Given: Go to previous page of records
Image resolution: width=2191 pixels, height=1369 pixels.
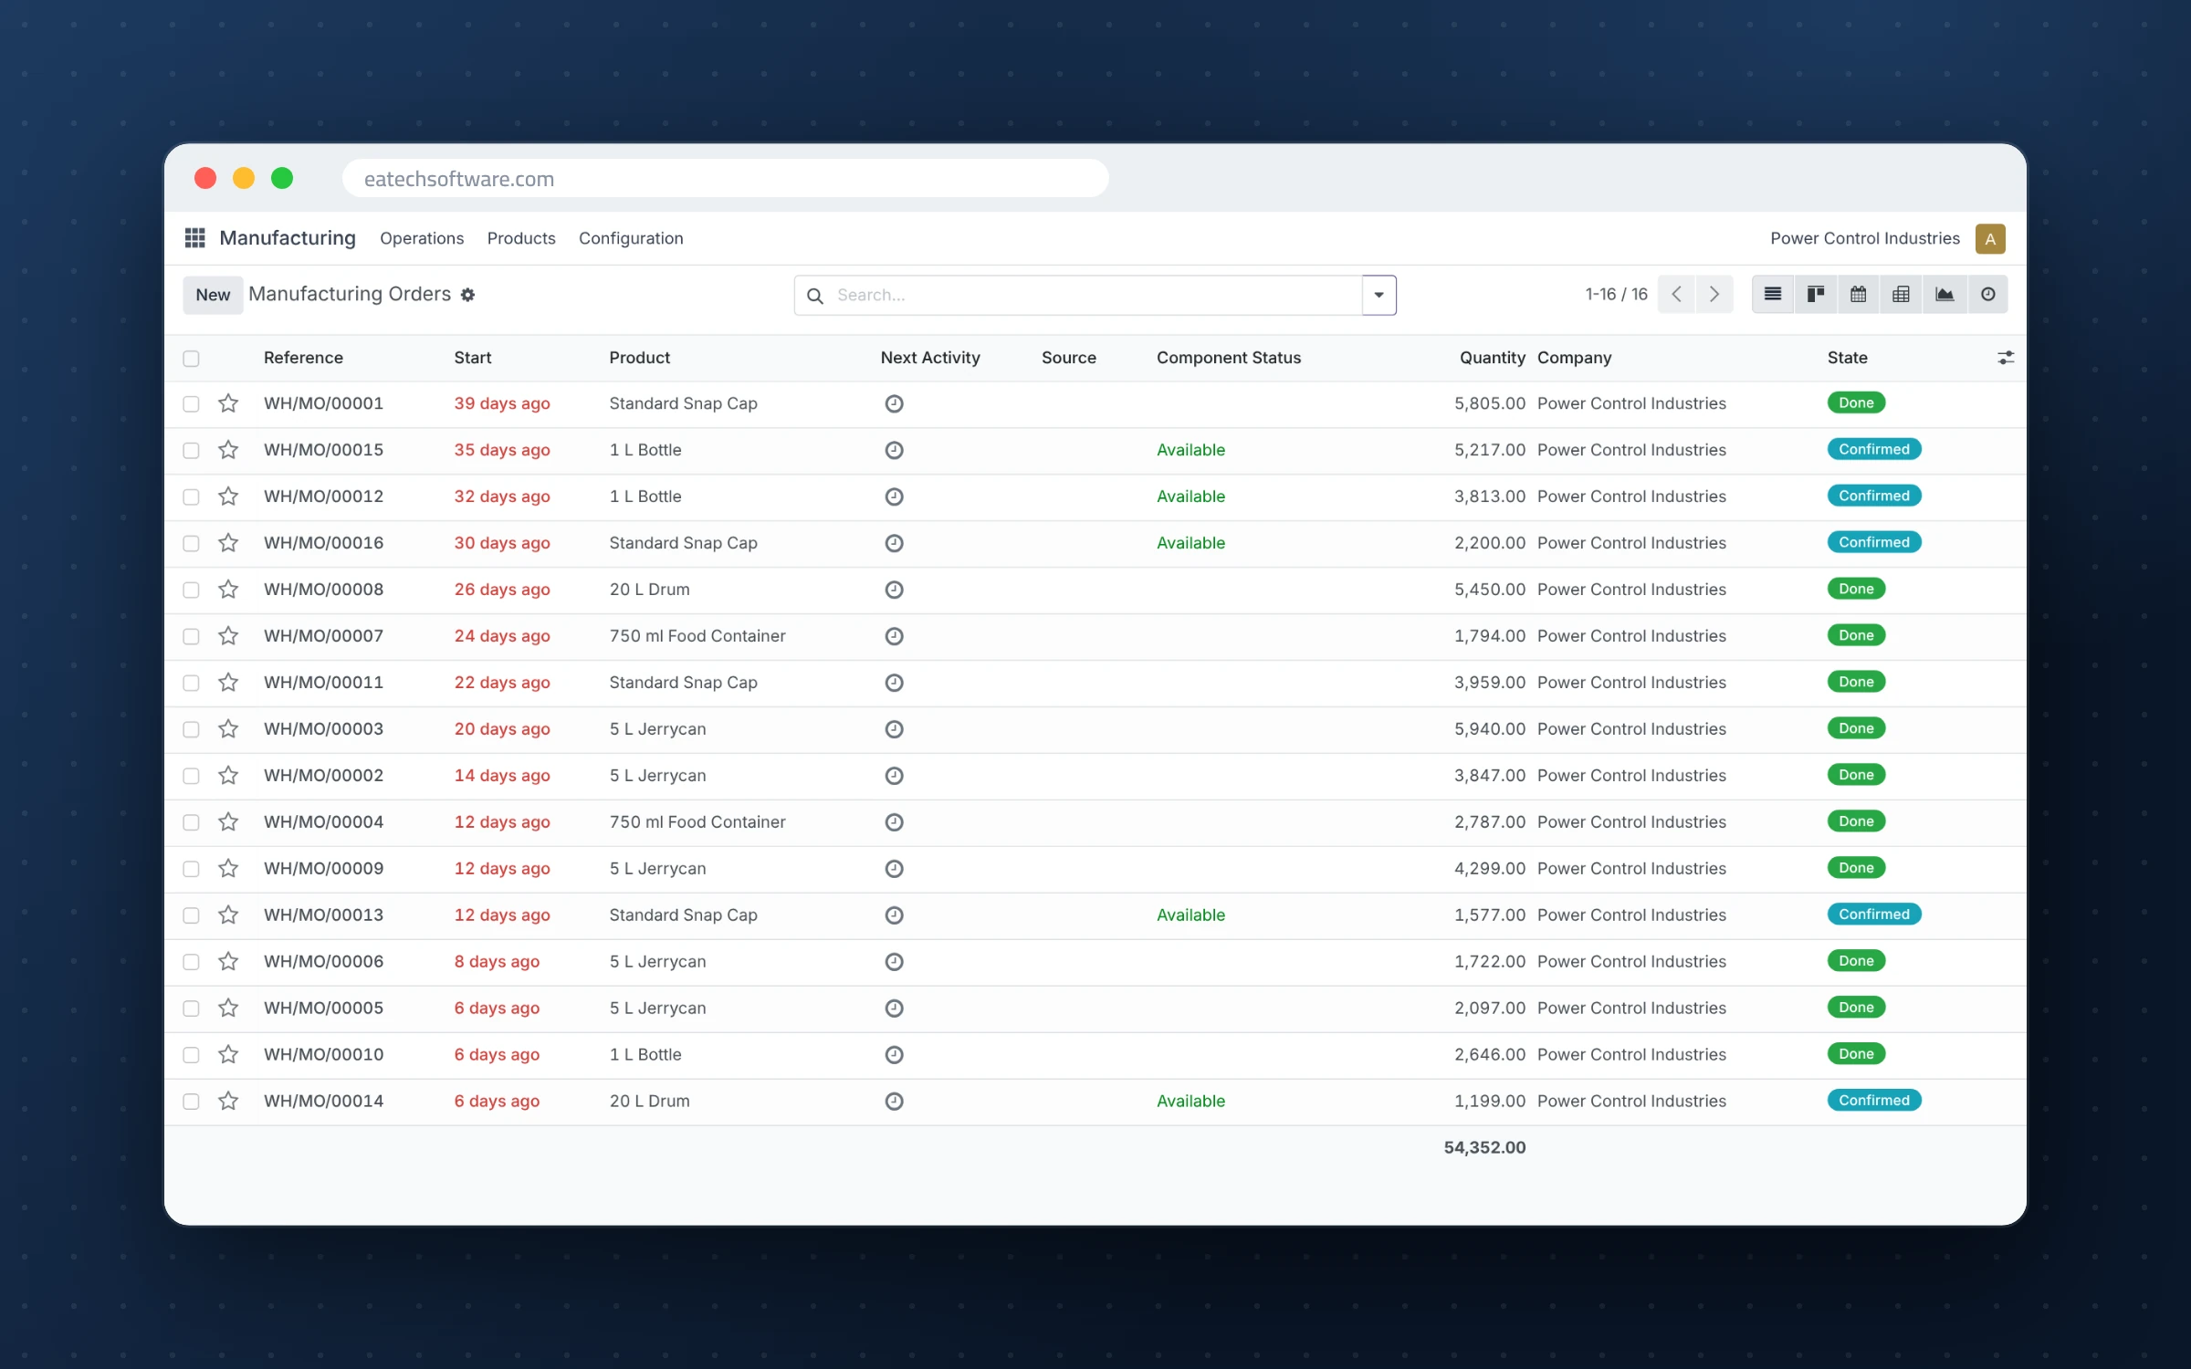Looking at the screenshot, I should [1677, 294].
